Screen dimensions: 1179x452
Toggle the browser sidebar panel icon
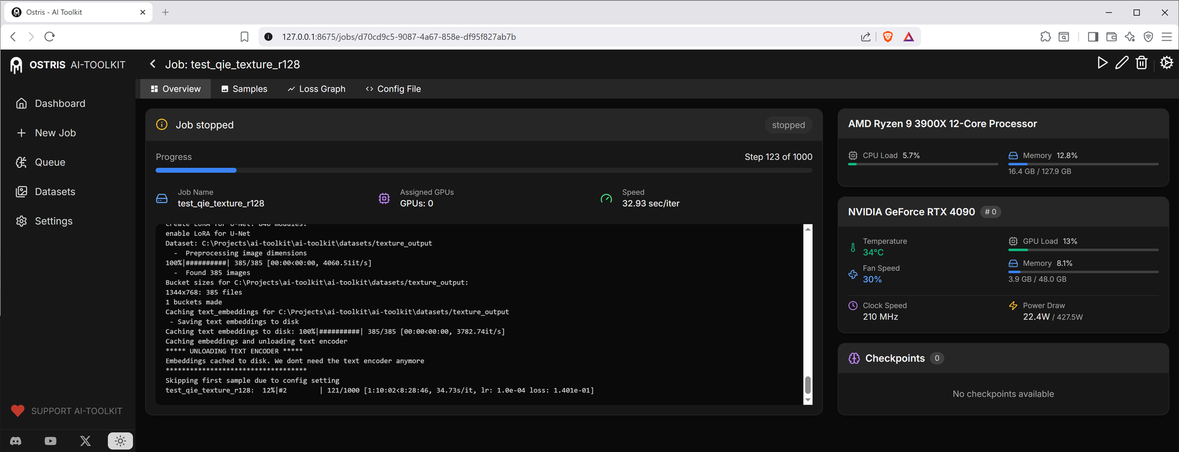(x=1093, y=37)
